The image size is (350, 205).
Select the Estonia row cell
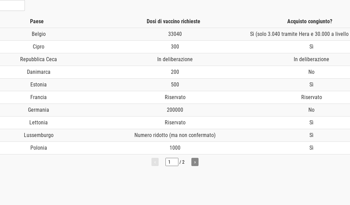(39, 85)
